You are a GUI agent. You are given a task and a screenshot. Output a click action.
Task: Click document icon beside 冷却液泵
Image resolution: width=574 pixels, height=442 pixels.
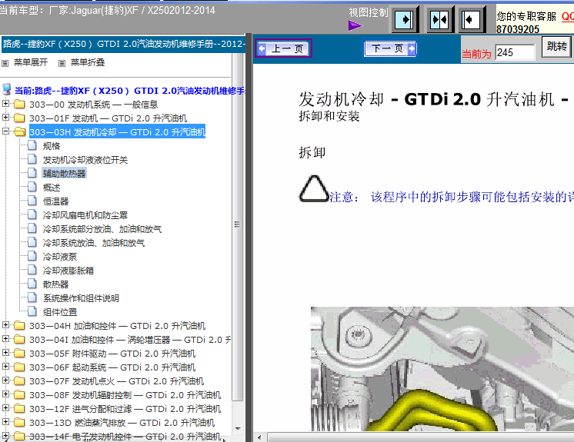32,256
